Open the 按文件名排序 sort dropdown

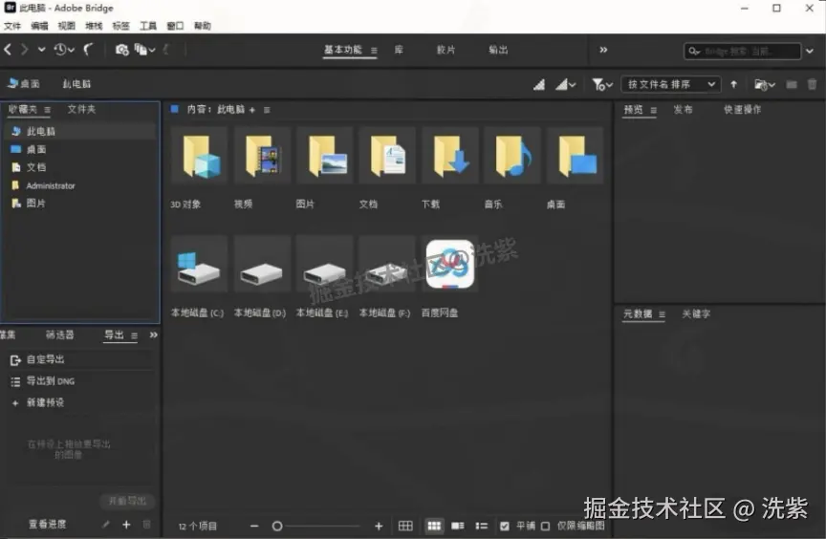click(670, 84)
